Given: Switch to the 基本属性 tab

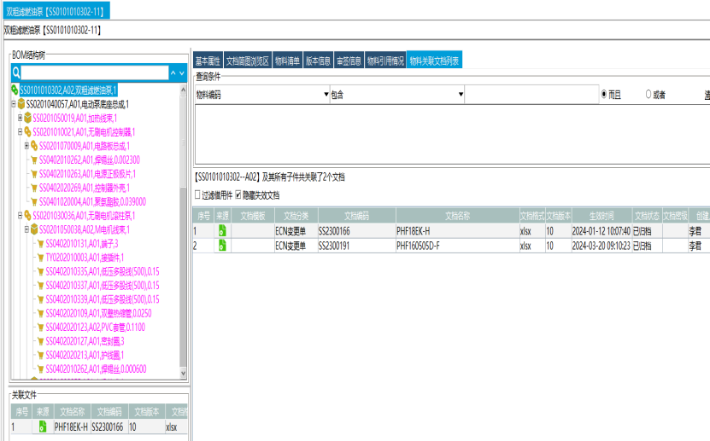Looking at the screenshot, I should tap(208, 61).
